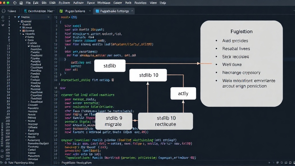This screenshot has width=295, height=166.
Task: Click the circular app icon beside window controls
Action: (15, 3)
